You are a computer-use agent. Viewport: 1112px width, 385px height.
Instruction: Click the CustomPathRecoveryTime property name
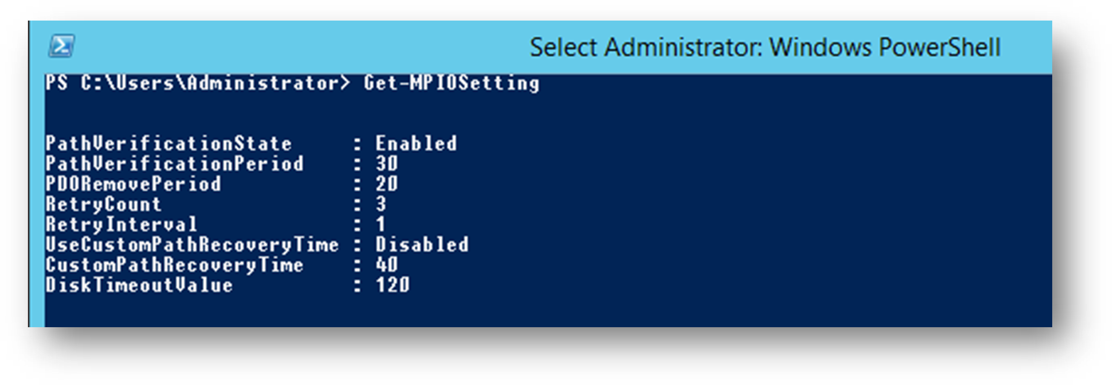click(174, 265)
